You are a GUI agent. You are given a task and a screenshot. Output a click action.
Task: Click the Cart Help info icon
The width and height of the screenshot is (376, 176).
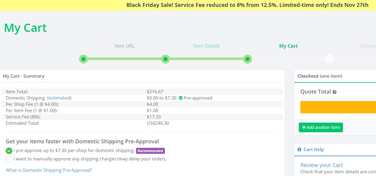tap(299, 149)
